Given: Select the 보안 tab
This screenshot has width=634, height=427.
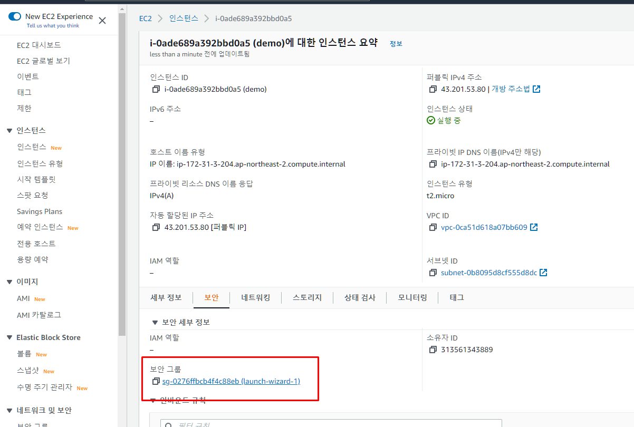Looking at the screenshot, I should [211, 298].
